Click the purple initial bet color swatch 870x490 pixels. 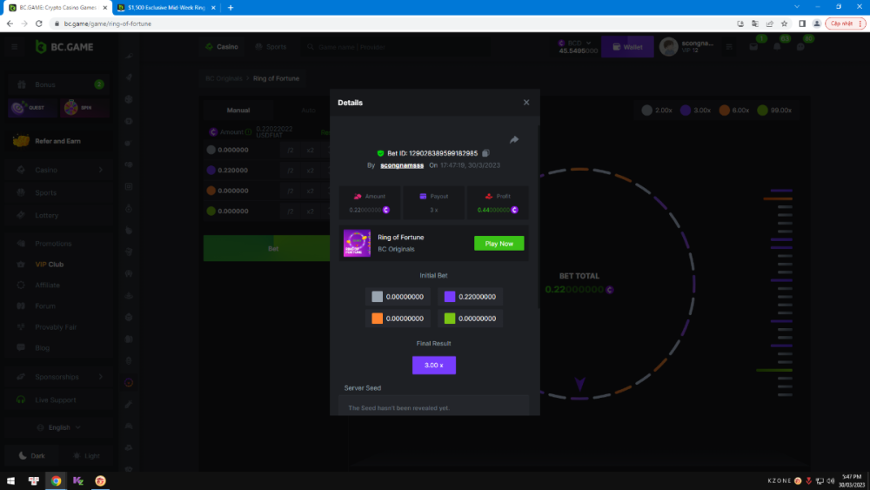(x=450, y=297)
